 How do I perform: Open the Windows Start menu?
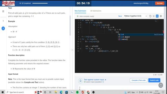(x=3, y=92)
